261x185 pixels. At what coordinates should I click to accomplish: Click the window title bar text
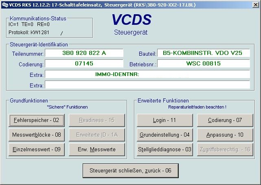tap(102, 5)
